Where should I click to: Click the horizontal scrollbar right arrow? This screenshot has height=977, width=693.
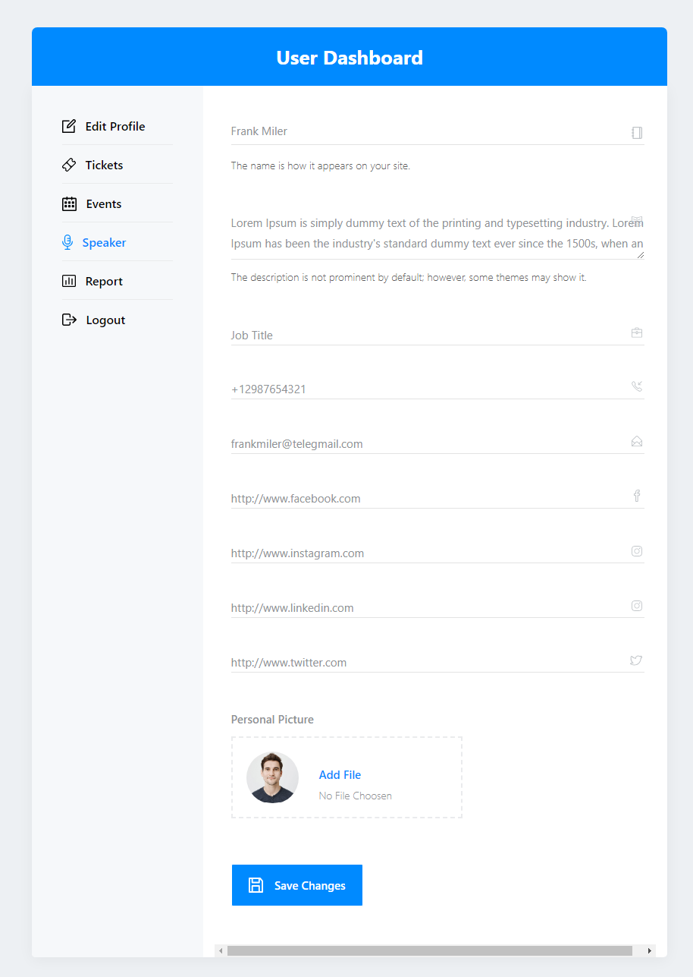649,951
